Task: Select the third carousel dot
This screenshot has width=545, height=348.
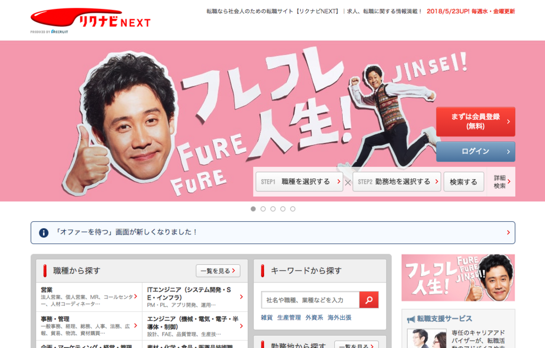Action: pyautogui.click(x=273, y=209)
